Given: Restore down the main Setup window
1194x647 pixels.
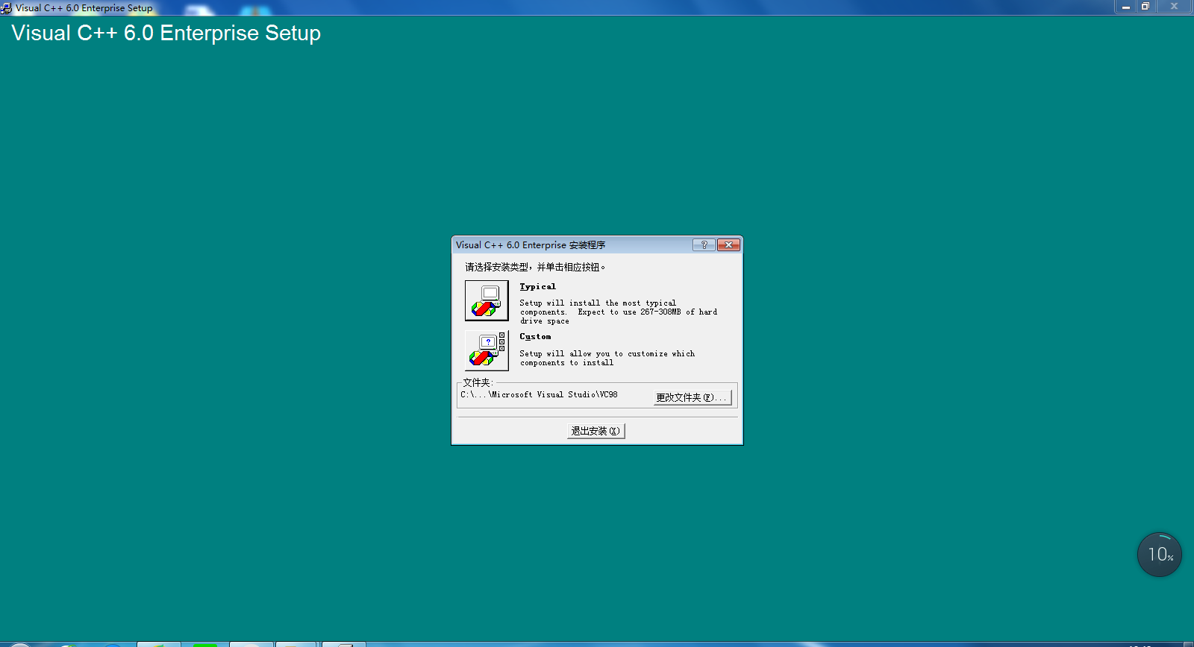Looking at the screenshot, I should pos(1145,6).
